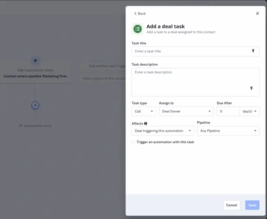The image size is (267, 219).
Task: Open the Task type dropdown showing Call
Action: click(x=144, y=111)
